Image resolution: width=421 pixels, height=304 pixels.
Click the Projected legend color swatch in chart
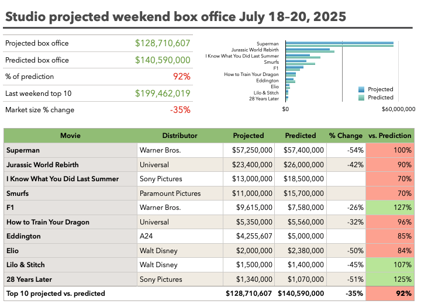pyautogui.click(x=361, y=89)
